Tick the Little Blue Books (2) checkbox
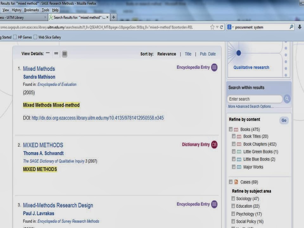This screenshot has height=228, width=304. [234, 159]
